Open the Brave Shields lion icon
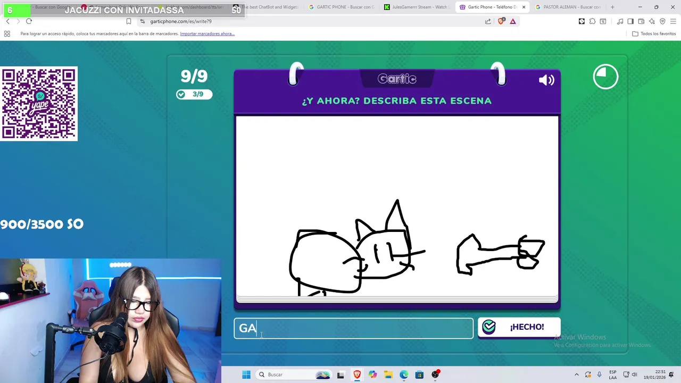Viewport: 681px width, 383px height. [501, 21]
